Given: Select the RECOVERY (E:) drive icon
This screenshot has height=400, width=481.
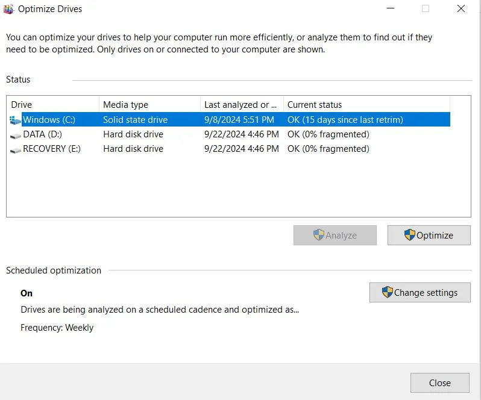Looking at the screenshot, I should click(x=15, y=149).
